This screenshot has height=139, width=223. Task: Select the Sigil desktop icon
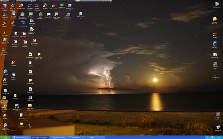(30, 124)
